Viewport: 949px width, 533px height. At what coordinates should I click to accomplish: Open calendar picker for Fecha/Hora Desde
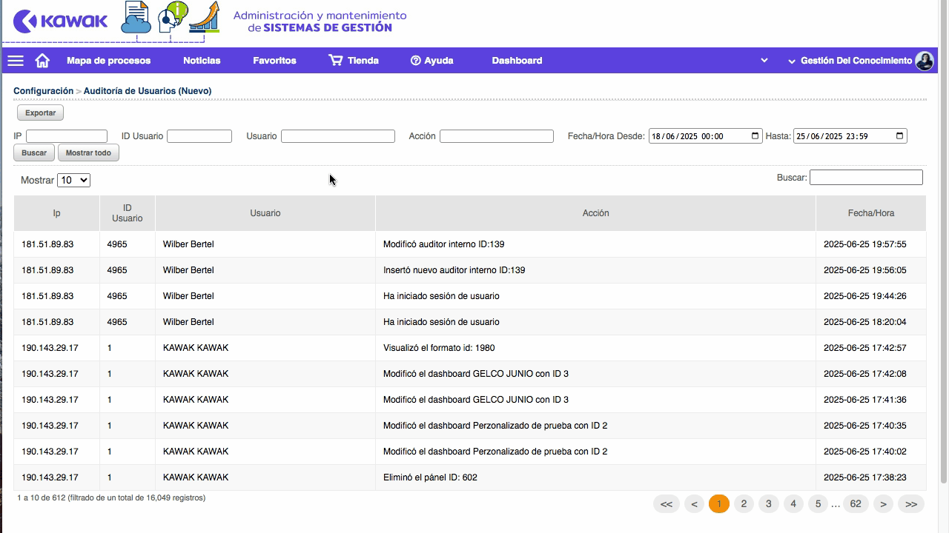[755, 136]
